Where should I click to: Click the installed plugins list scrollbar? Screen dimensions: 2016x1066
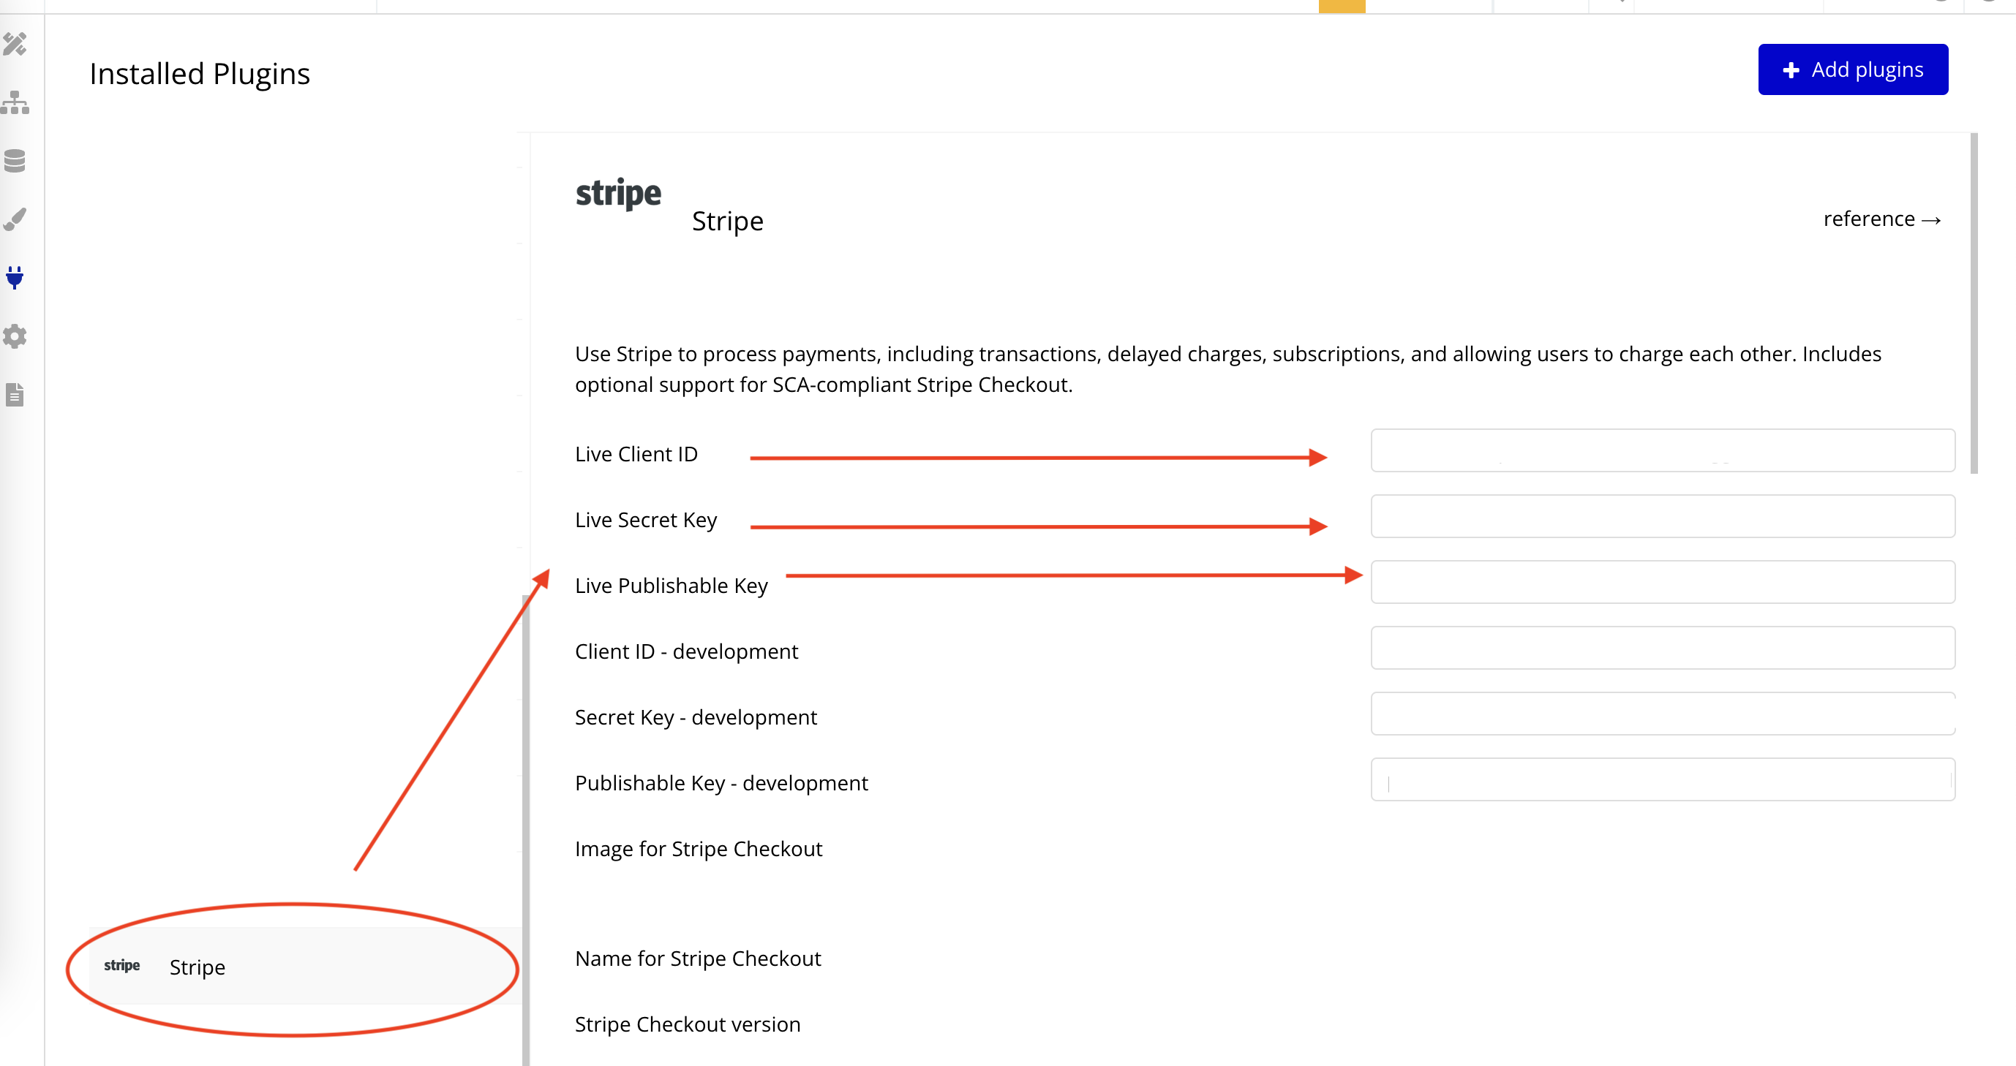(526, 829)
